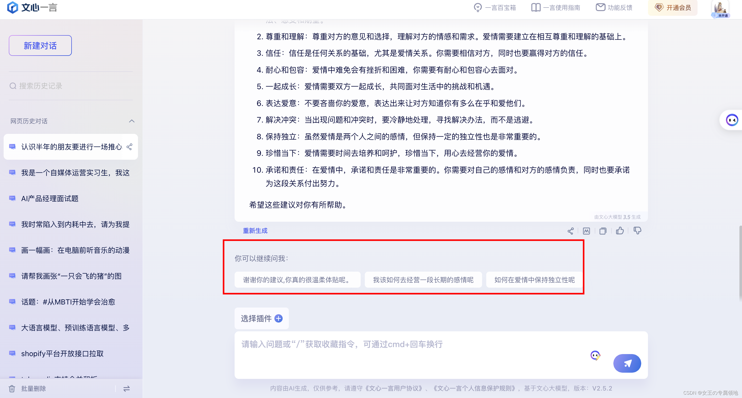Give the response a thumbs down

click(637, 231)
